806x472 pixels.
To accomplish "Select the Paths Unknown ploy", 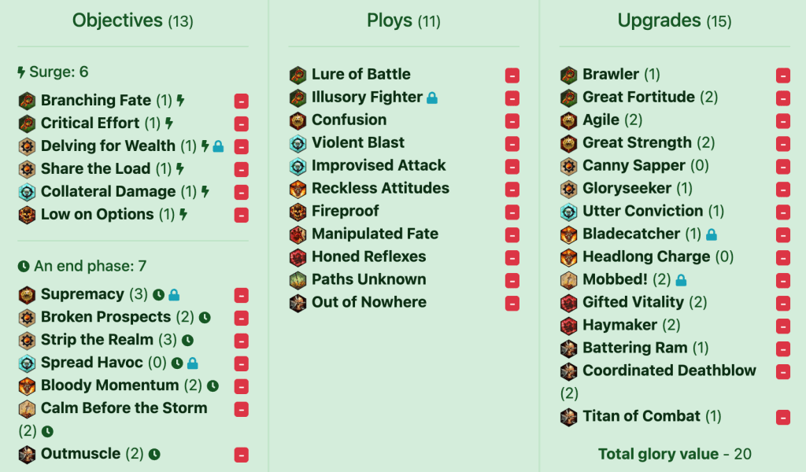I will pyautogui.click(x=368, y=279).
